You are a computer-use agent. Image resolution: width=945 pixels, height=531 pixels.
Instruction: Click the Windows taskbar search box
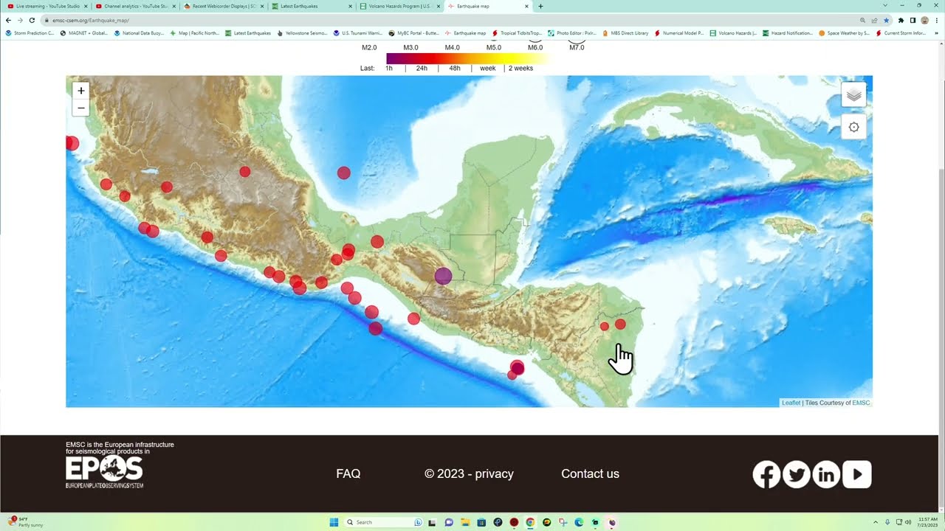(x=383, y=522)
